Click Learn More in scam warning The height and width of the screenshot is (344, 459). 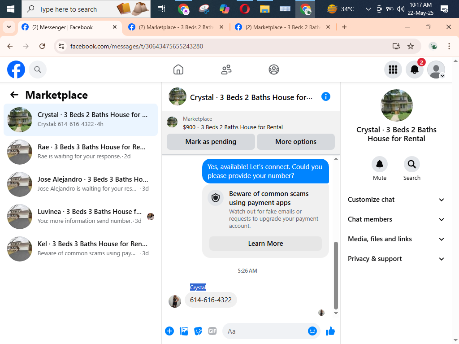tap(265, 244)
